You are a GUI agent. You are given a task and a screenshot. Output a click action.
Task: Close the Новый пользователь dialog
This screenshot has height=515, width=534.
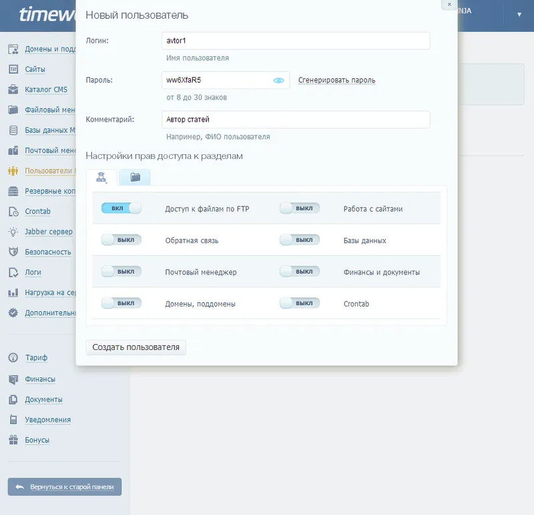coord(449,5)
